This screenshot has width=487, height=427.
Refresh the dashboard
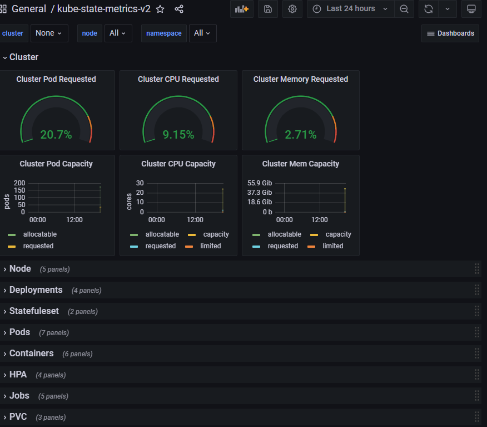tap(429, 9)
